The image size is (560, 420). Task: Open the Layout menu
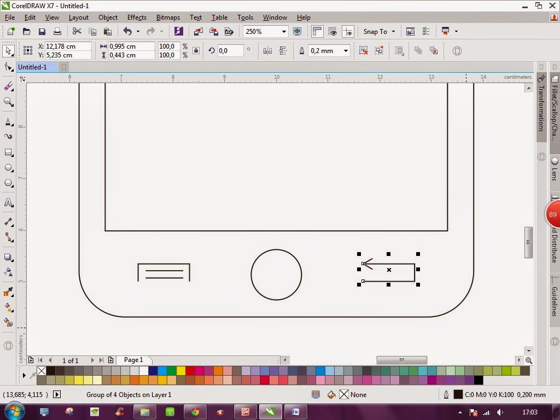(x=79, y=17)
